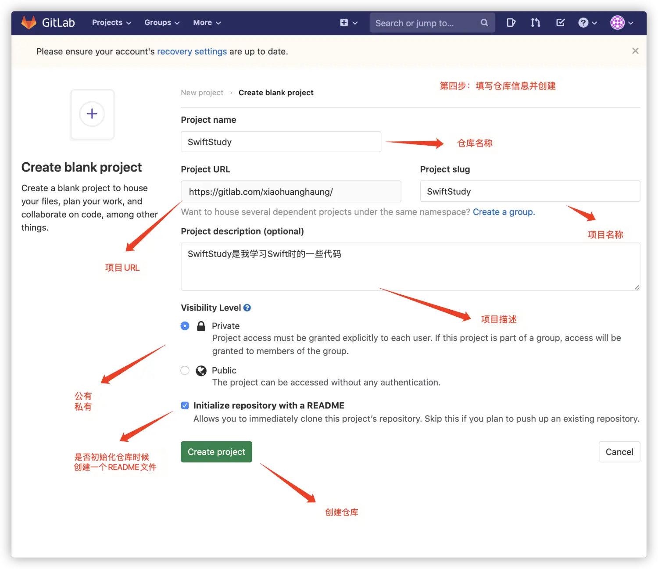Click the Create blank project heading
This screenshot has height=569, width=658.
click(x=82, y=167)
